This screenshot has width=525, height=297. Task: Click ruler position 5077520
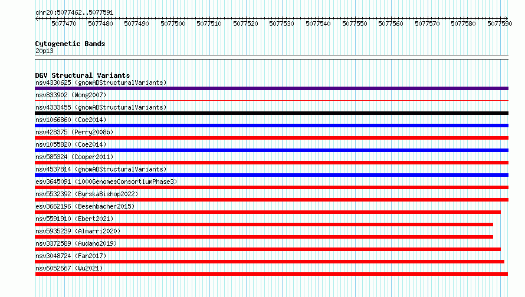click(x=246, y=24)
